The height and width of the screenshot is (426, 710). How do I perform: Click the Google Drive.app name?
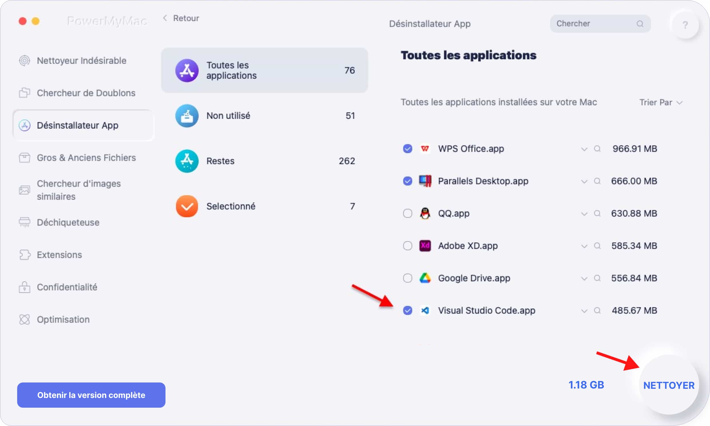[474, 278]
